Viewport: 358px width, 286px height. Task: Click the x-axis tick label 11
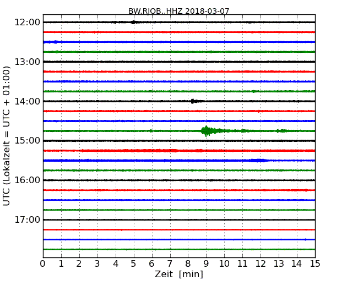tap(242, 263)
